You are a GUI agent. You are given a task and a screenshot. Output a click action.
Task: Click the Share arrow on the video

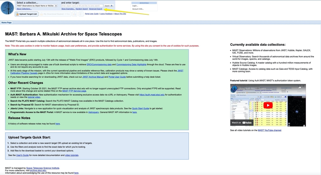(299, 88)
